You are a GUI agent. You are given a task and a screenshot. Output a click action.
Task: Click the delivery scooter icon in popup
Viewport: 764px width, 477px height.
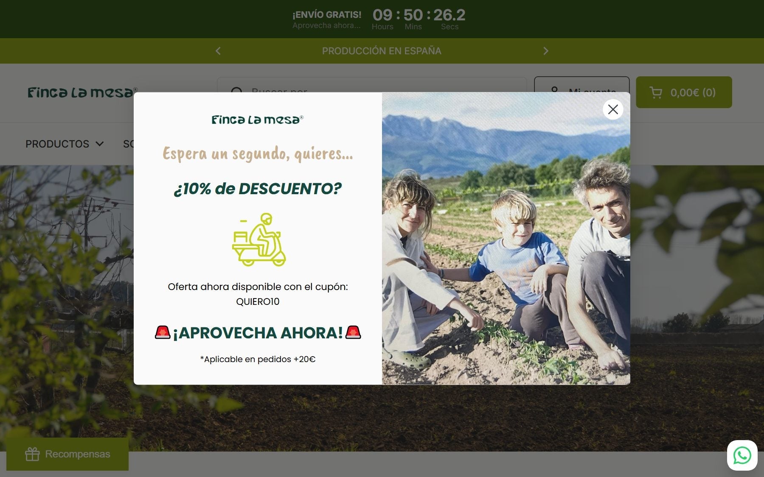[258, 240]
